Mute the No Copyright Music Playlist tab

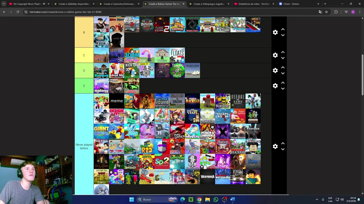(44, 4)
